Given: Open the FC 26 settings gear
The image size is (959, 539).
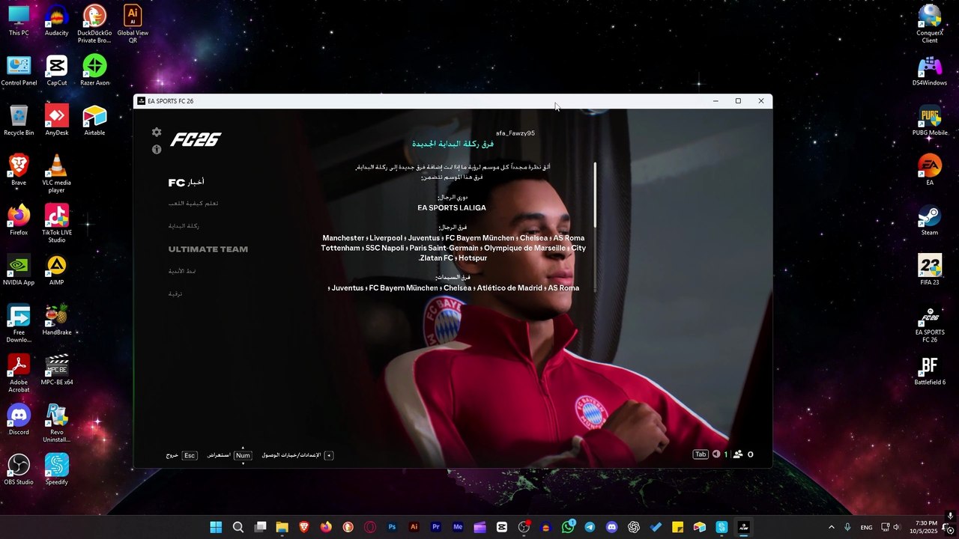Looking at the screenshot, I should pyautogui.click(x=157, y=133).
